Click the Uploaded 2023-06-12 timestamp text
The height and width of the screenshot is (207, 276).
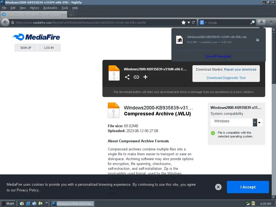point(133,131)
